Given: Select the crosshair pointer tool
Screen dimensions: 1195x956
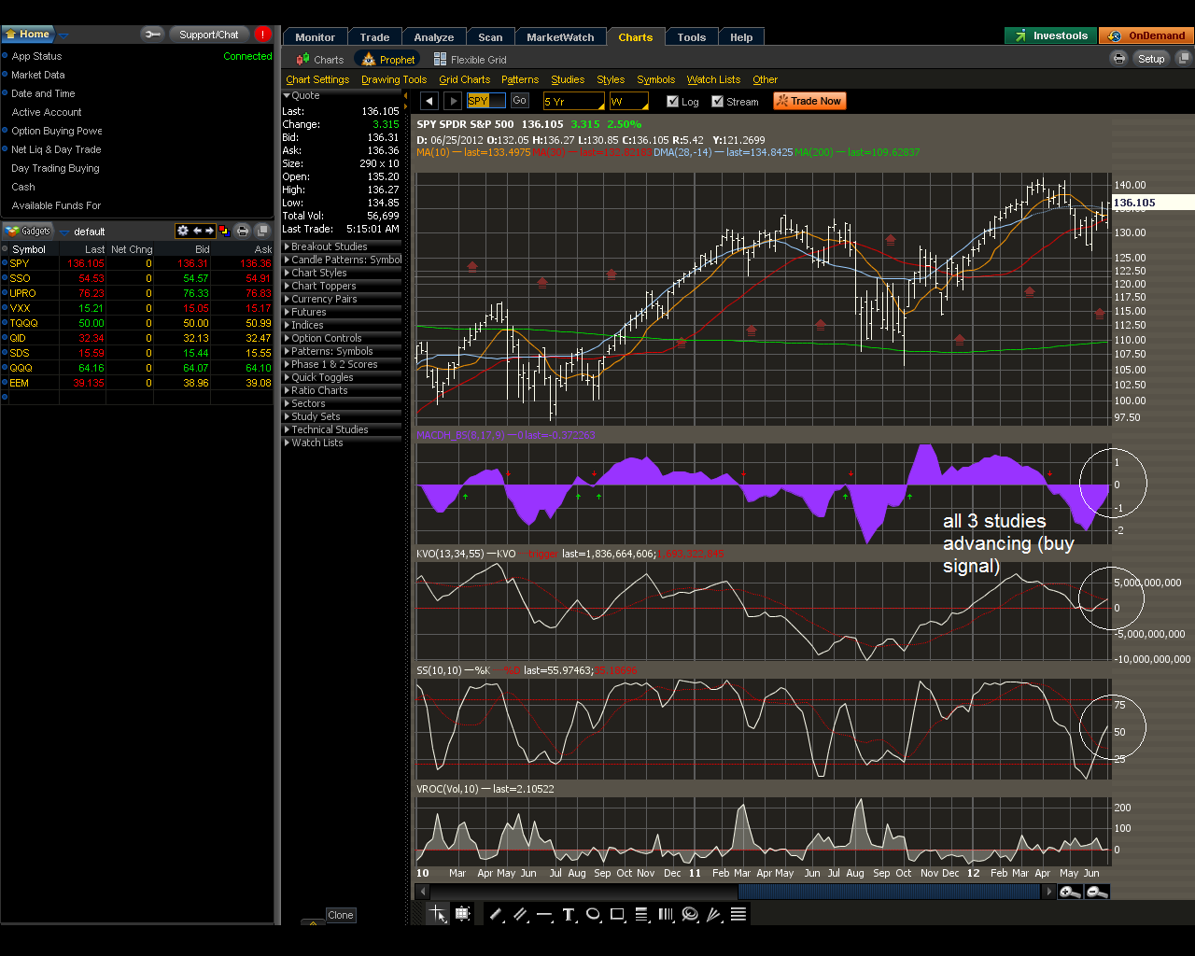Looking at the screenshot, I should pos(437,914).
